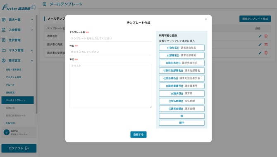Click the テンプレート名 input field

110,38
